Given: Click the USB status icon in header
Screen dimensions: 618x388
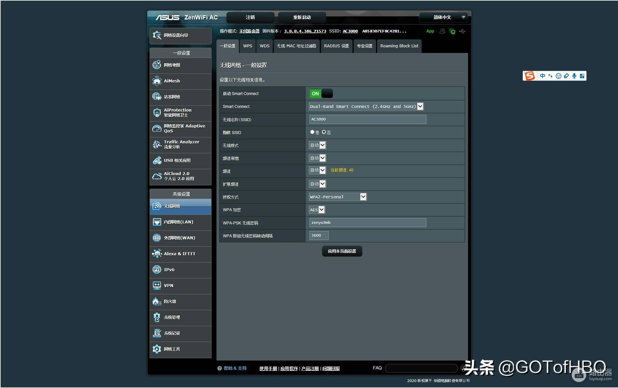Looking at the screenshot, I should [462, 31].
